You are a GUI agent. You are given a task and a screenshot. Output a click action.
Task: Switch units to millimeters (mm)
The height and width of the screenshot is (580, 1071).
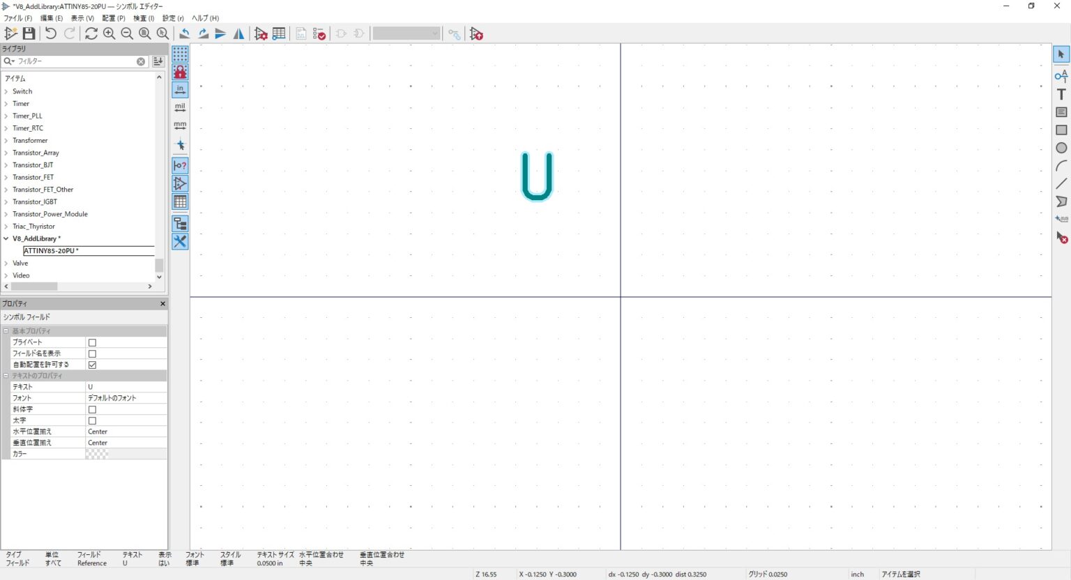coord(180,125)
